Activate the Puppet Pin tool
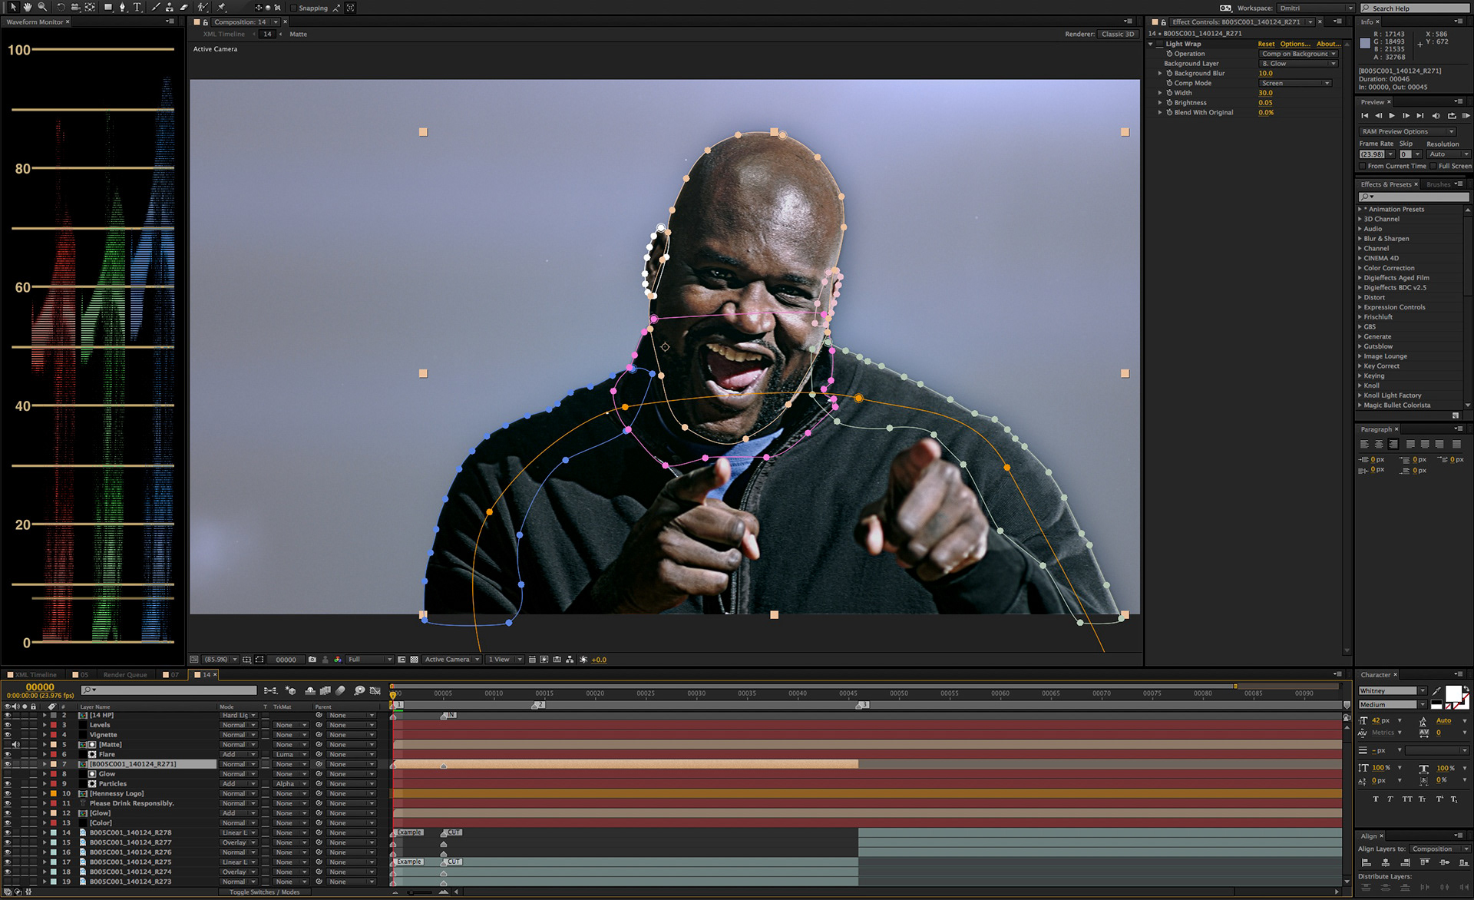The width and height of the screenshot is (1474, 900). pos(221,8)
